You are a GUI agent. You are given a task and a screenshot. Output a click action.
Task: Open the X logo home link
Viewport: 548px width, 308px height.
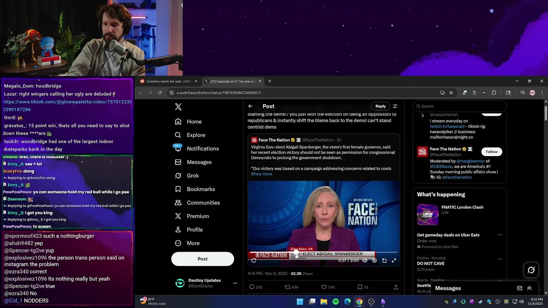pos(179,107)
